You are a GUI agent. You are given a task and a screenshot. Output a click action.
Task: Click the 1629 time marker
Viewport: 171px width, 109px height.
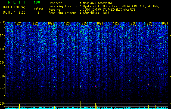[x=149, y=23]
